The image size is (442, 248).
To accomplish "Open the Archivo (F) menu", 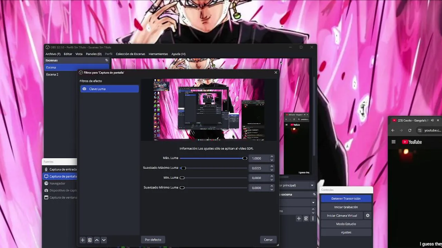I will tap(53, 54).
